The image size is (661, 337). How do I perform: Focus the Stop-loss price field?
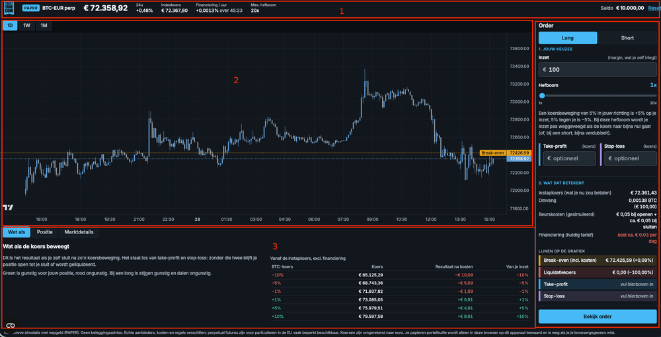click(x=630, y=159)
